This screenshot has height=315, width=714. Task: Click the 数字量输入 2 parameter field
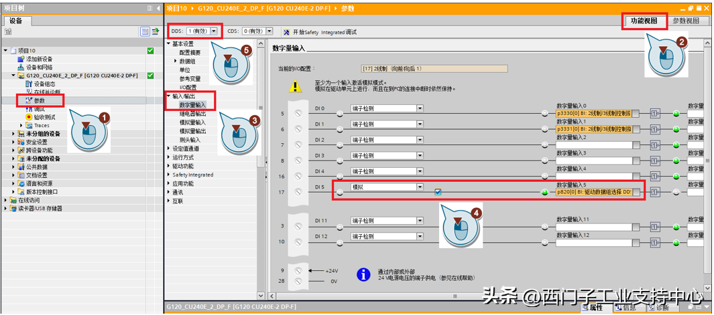point(593,145)
